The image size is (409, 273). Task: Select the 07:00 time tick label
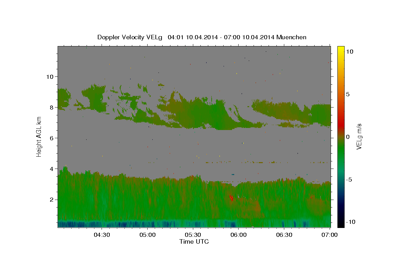click(x=330, y=235)
